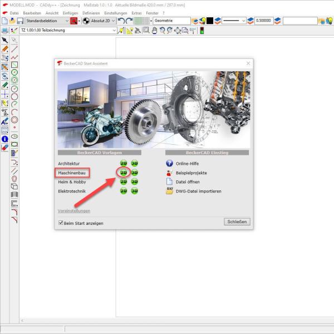Choose the Maschinenbau 2D template
The height and width of the screenshot is (334, 334).
click(x=124, y=173)
